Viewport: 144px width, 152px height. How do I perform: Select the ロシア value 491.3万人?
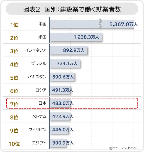pyautogui.click(x=63, y=90)
